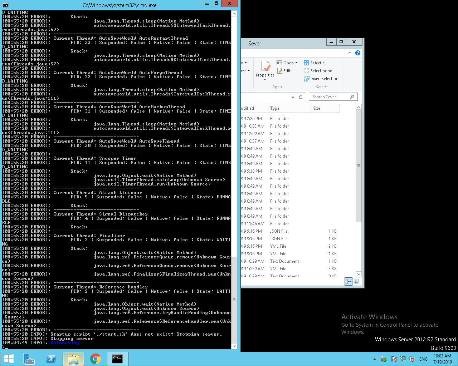
Task: Collapse the Explorer ribbon chevron
Action: (x=350, y=53)
